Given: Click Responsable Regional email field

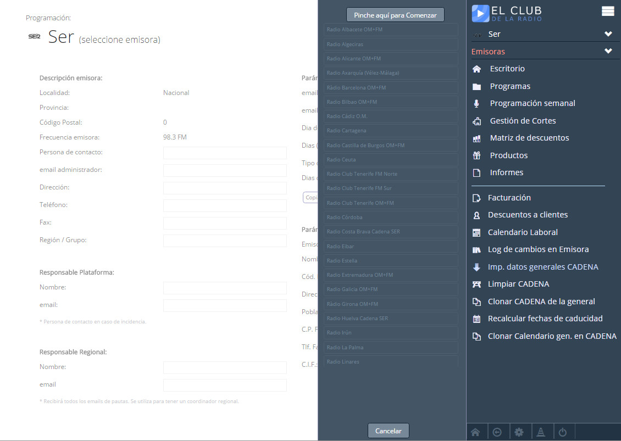Looking at the screenshot, I should [x=225, y=385].
